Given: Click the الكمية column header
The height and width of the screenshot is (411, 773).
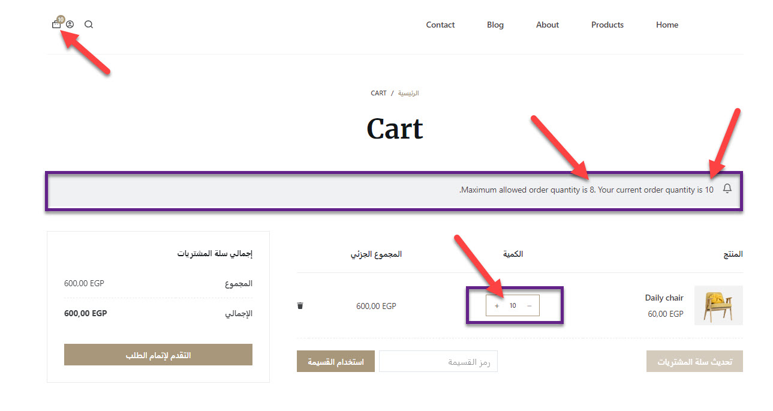Looking at the screenshot, I should click(x=513, y=254).
